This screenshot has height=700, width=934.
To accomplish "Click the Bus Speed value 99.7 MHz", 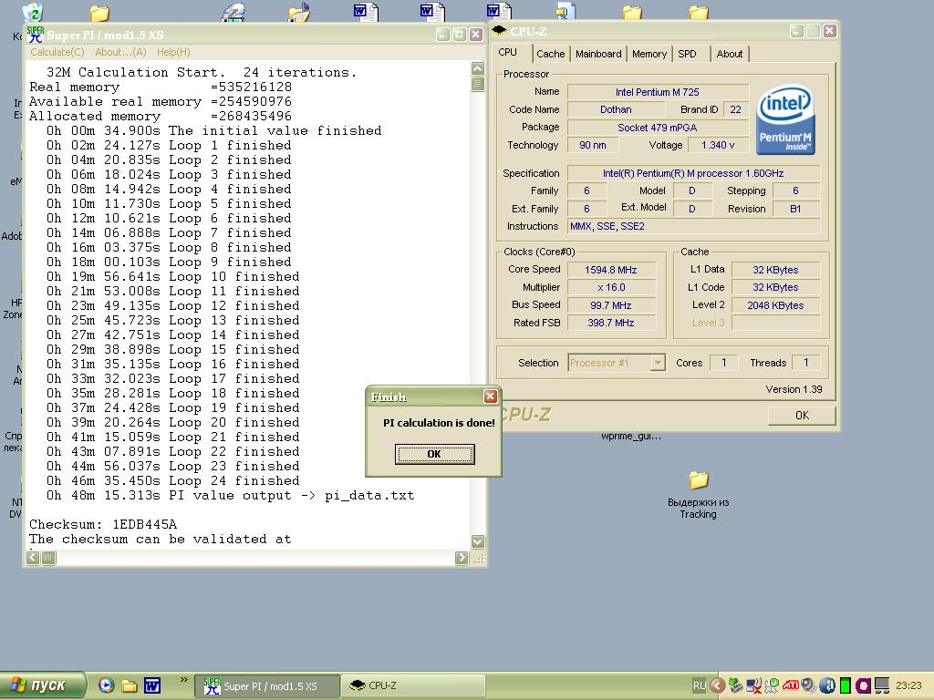I will [611, 305].
